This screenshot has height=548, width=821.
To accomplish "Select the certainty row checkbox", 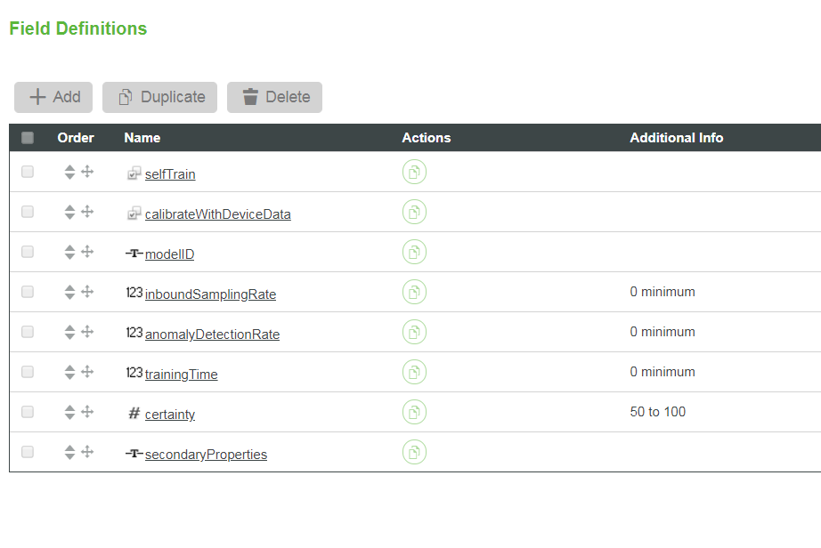I will [28, 412].
